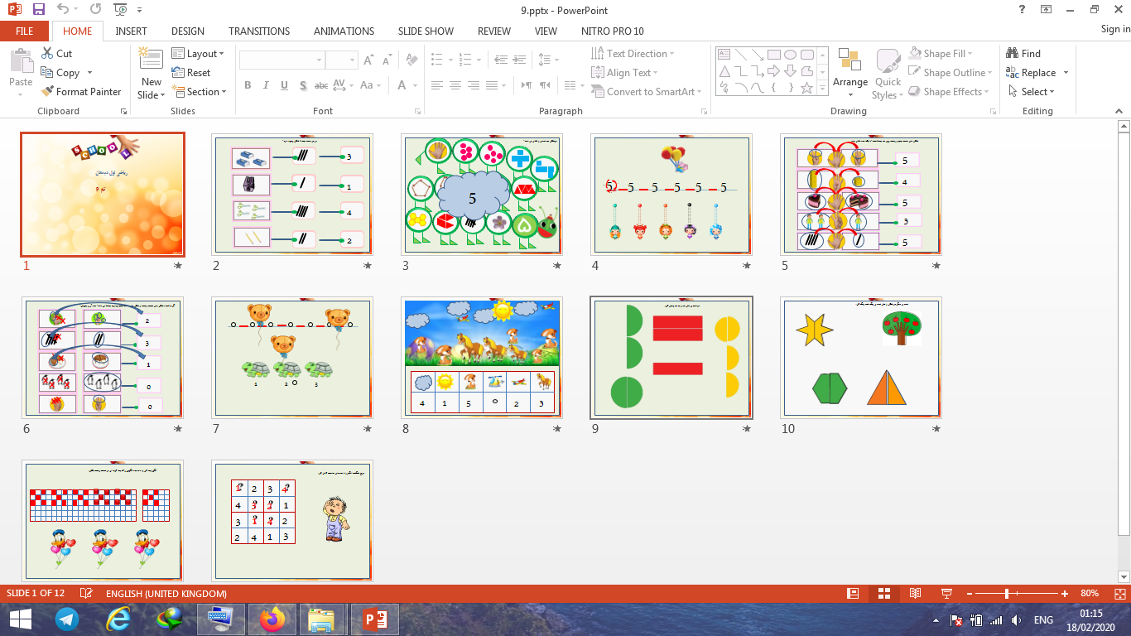Click the New Slide icon

pyautogui.click(x=151, y=60)
